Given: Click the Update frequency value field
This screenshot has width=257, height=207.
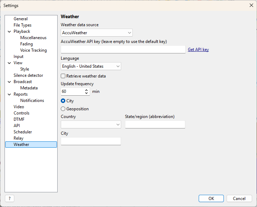Looking at the screenshot, I should point(73,91).
